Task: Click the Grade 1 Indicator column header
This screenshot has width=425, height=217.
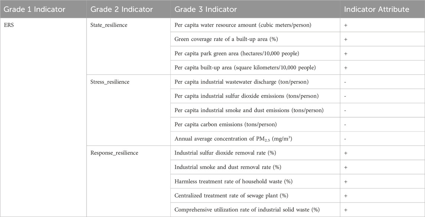Action: pyautogui.click(x=34, y=9)
